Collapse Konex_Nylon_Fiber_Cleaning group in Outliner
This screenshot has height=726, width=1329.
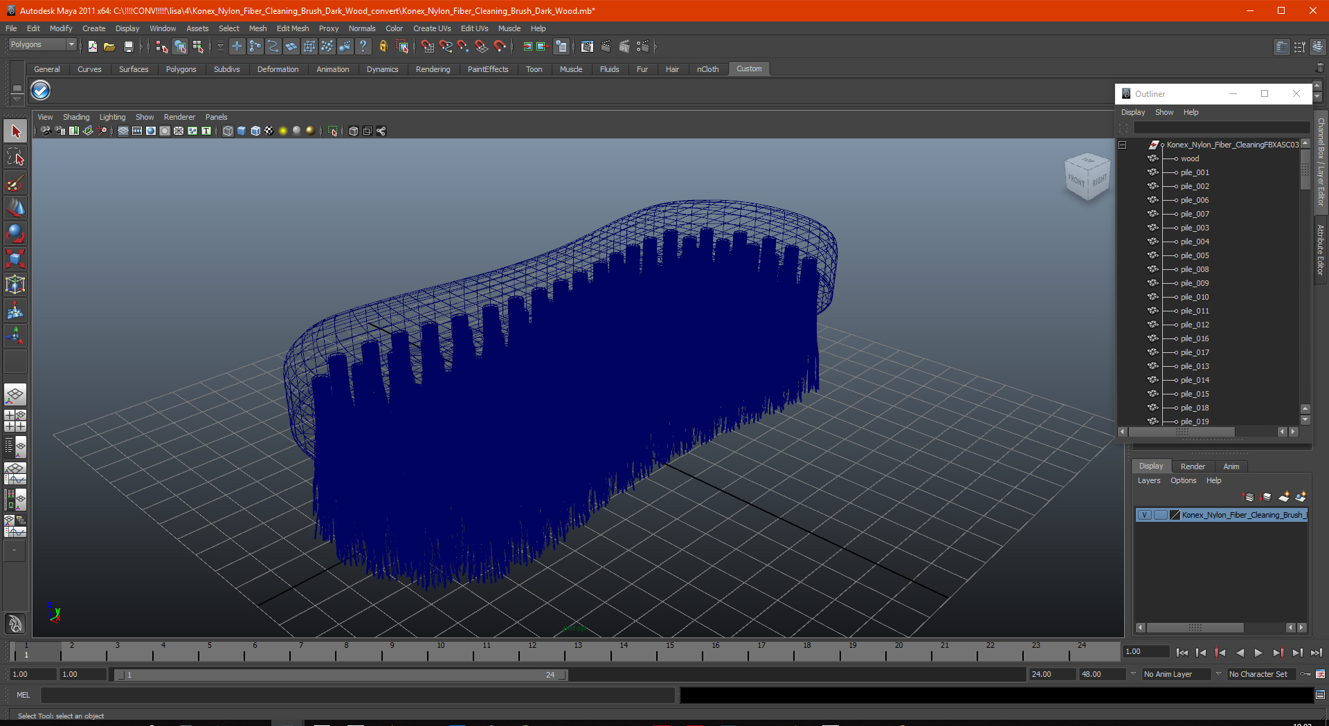[x=1123, y=145]
